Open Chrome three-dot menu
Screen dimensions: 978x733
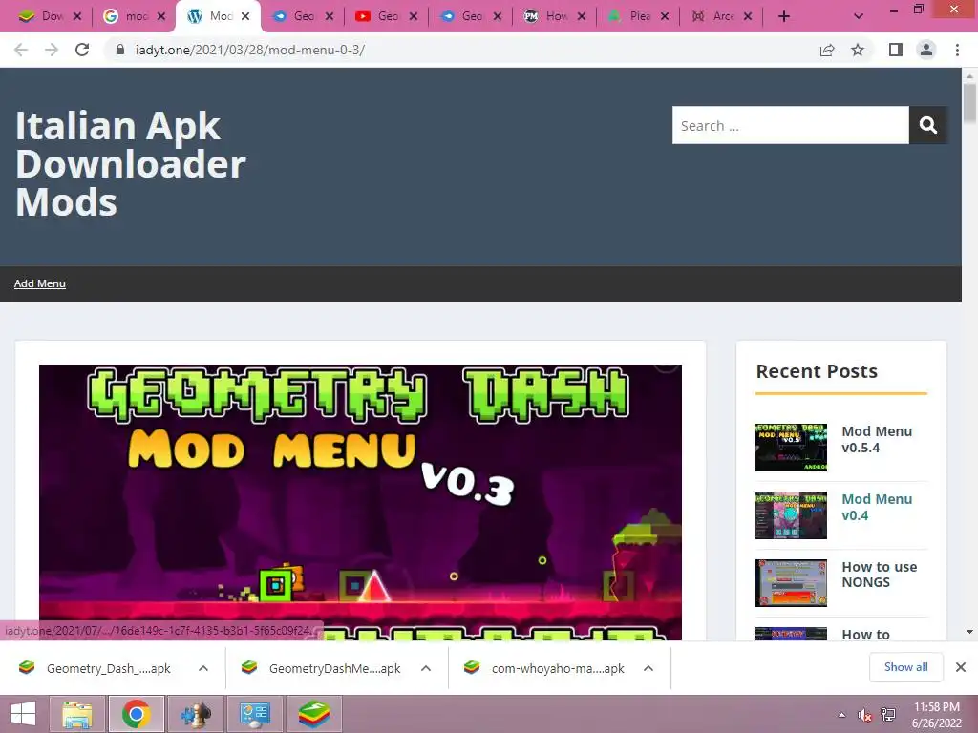pyautogui.click(x=957, y=50)
